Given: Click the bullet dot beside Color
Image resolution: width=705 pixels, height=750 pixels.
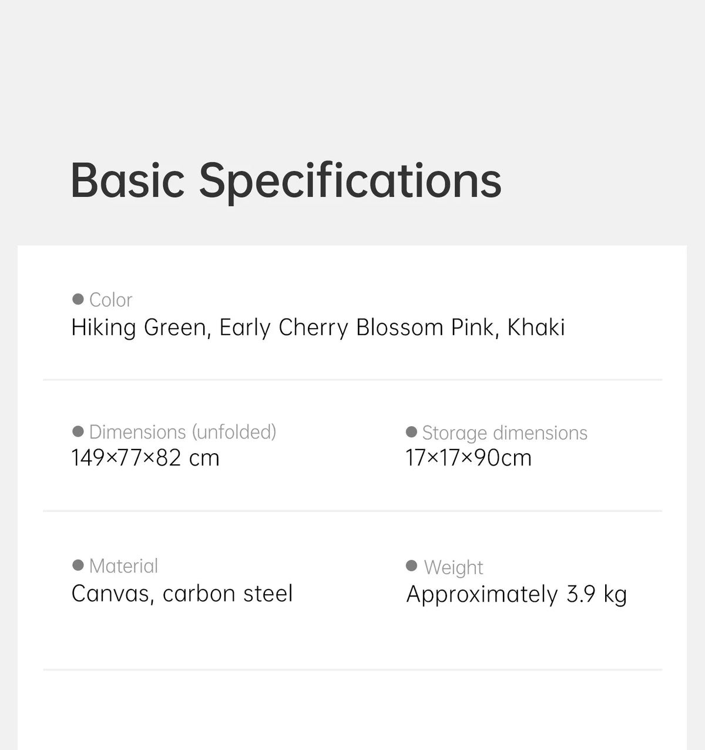Looking at the screenshot, I should 78,299.
